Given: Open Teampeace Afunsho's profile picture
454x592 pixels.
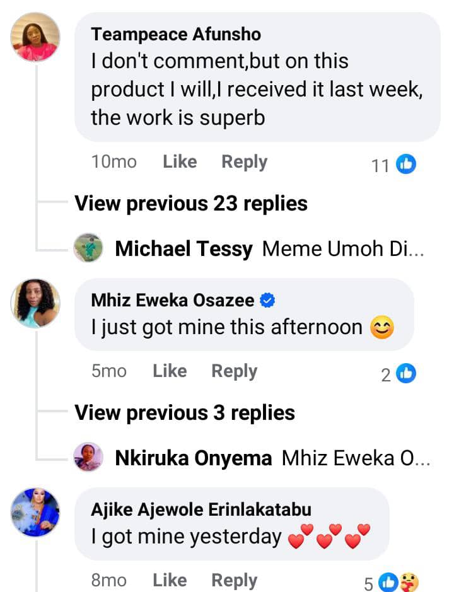Looking at the screenshot, I should [35, 37].
